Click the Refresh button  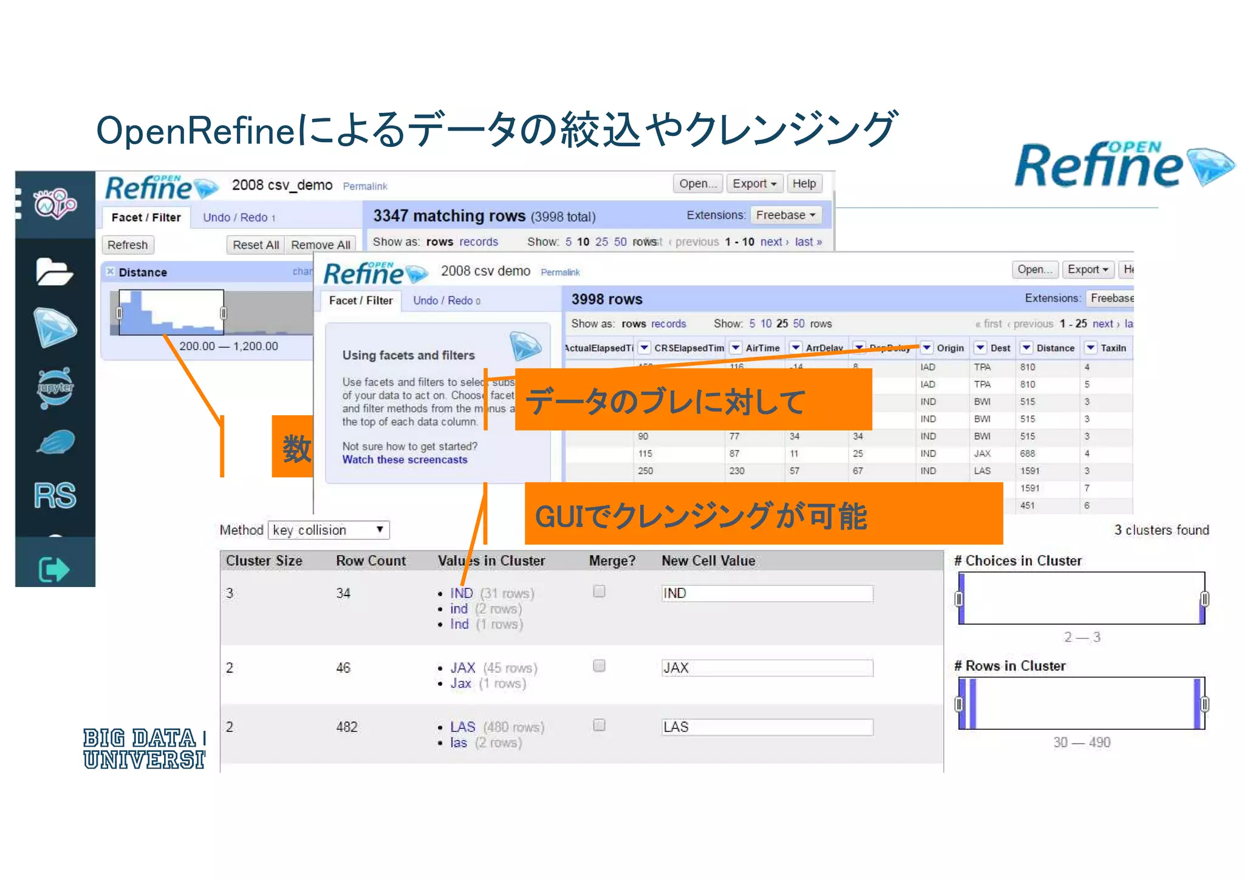point(128,245)
